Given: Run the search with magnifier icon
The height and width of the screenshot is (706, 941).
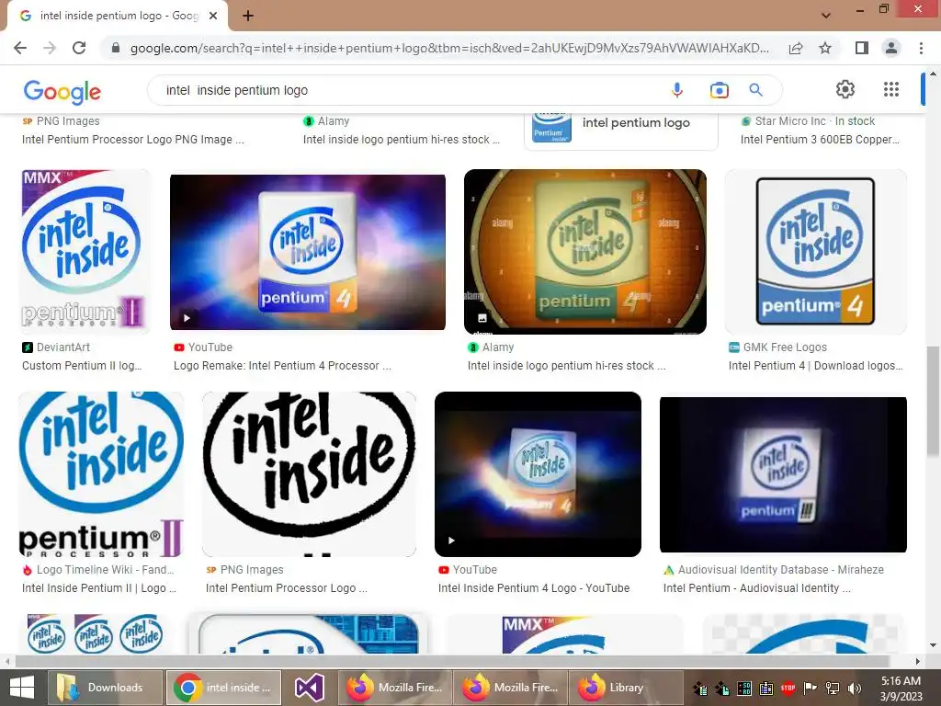Looking at the screenshot, I should pos(756,90).
